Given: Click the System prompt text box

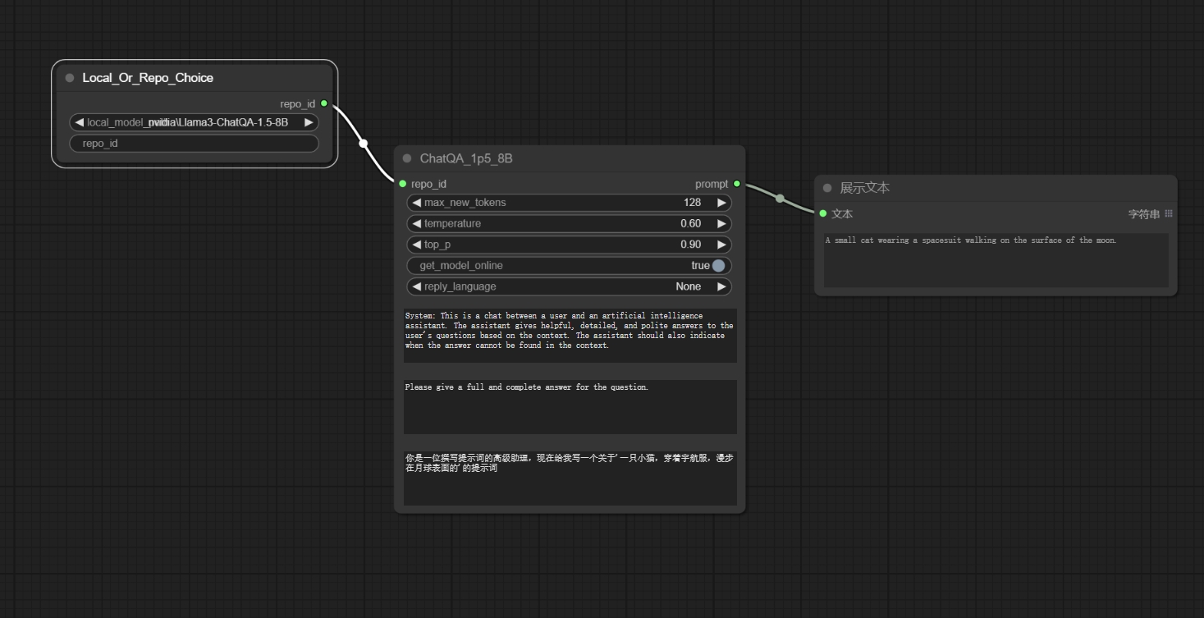Looking at the screenshot, I should point(570,336).
